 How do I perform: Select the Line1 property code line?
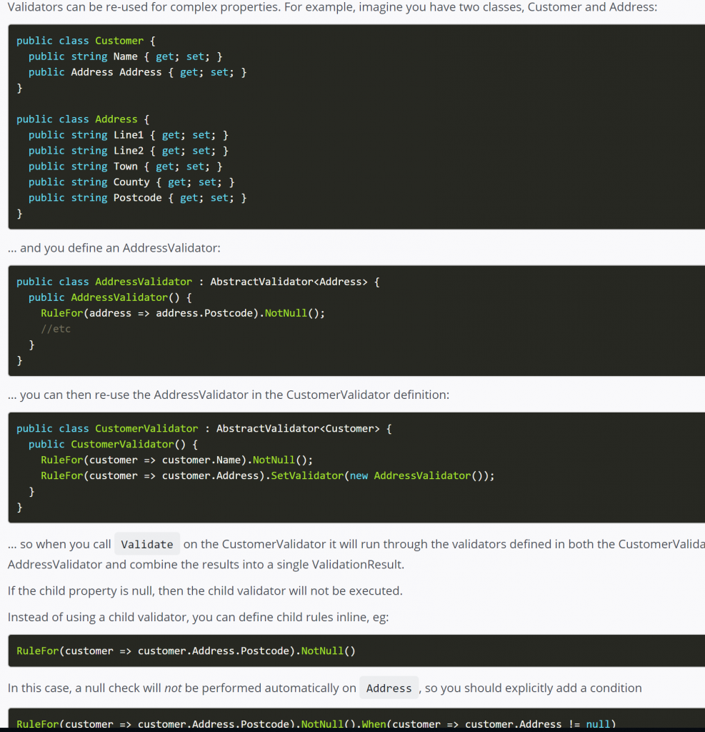click(129, 135)
